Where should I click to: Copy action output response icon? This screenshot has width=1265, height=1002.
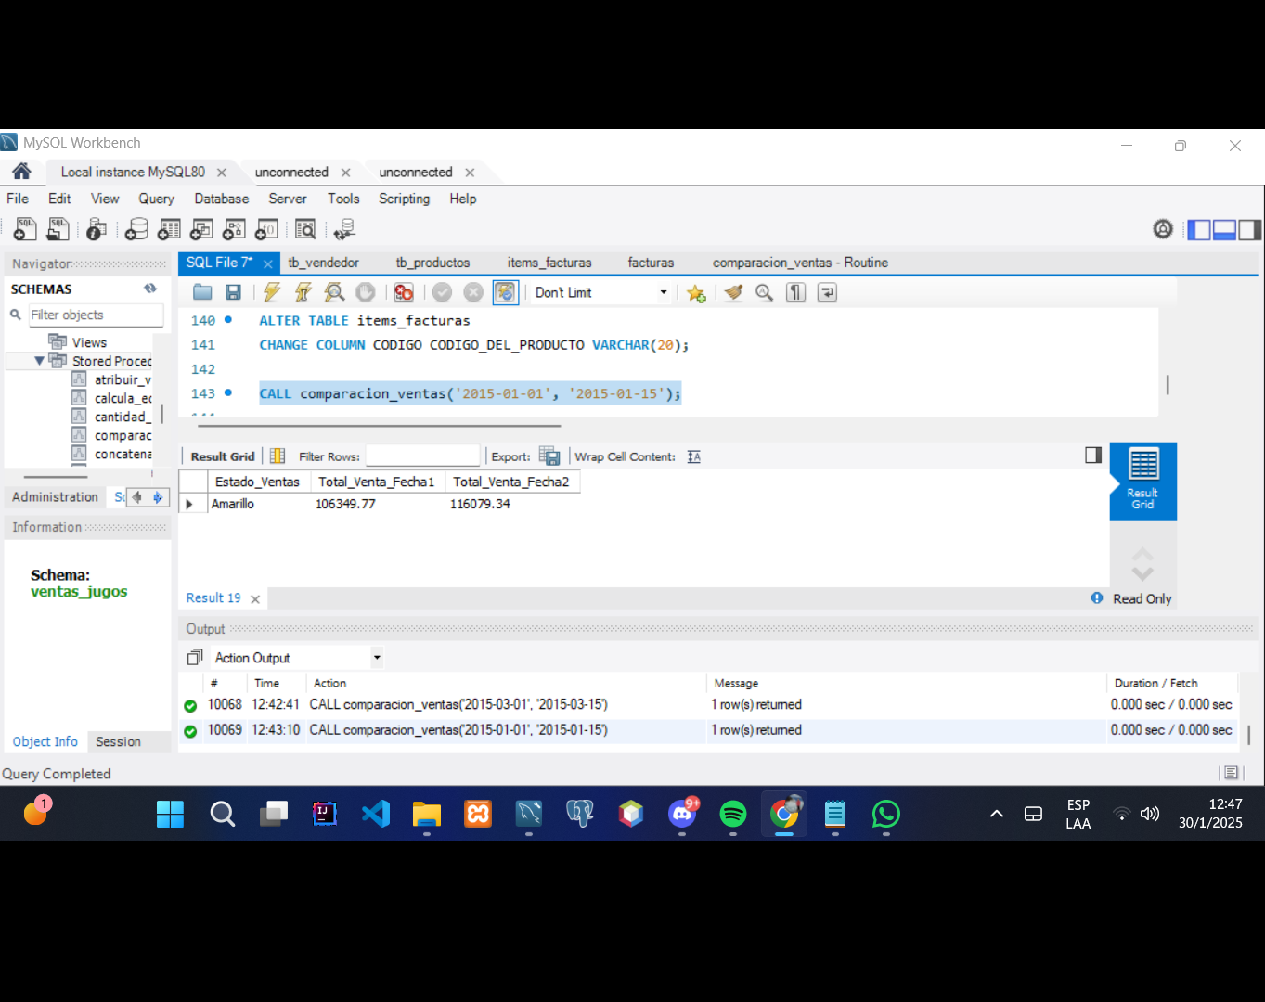[195, 657]
